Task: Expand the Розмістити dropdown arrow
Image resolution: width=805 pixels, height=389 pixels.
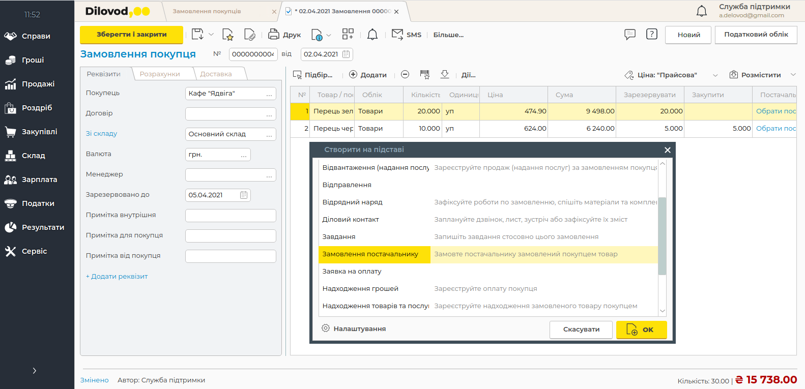Action: [793, 75]
